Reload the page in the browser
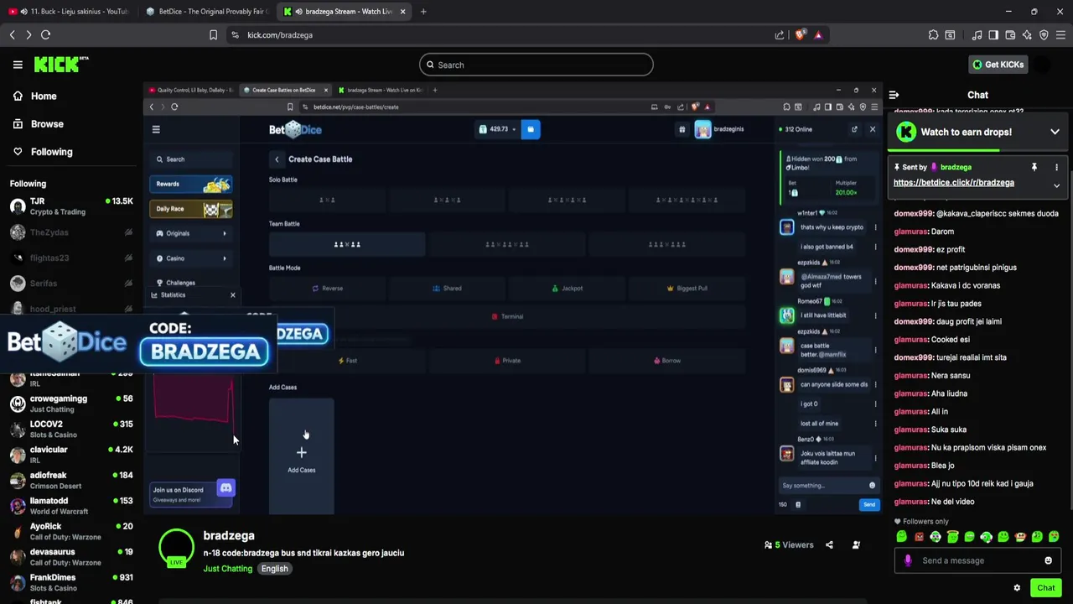This screenshot has width=1073, height=604. [45, 35]
